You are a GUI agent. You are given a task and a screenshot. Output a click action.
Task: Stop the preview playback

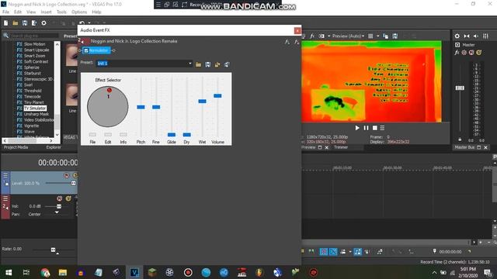click(374, 128)
